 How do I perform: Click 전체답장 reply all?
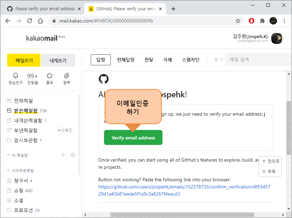coord(126,60)
